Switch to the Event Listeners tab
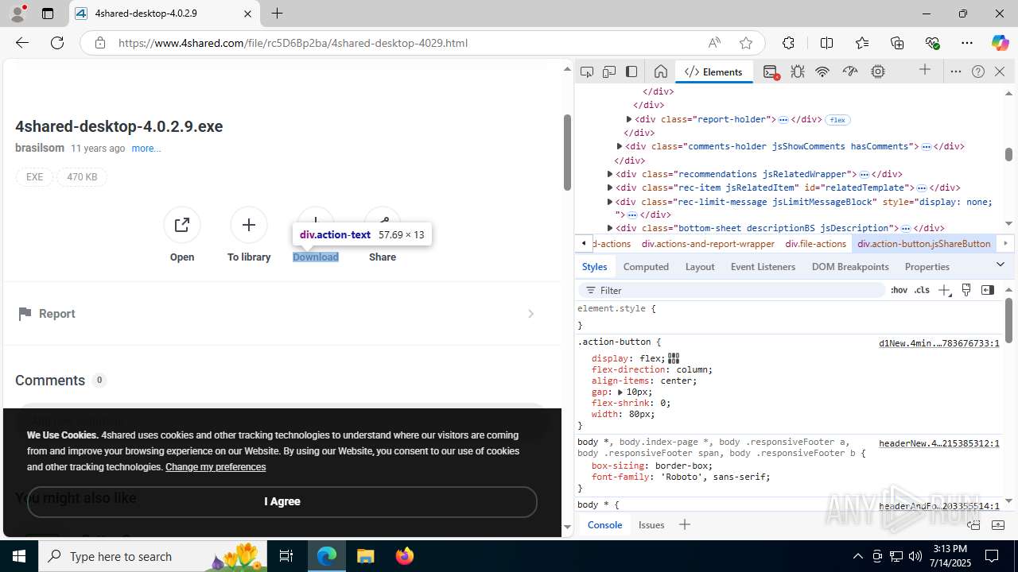Screen dimensions: 1018x572 tap(763, 266)
